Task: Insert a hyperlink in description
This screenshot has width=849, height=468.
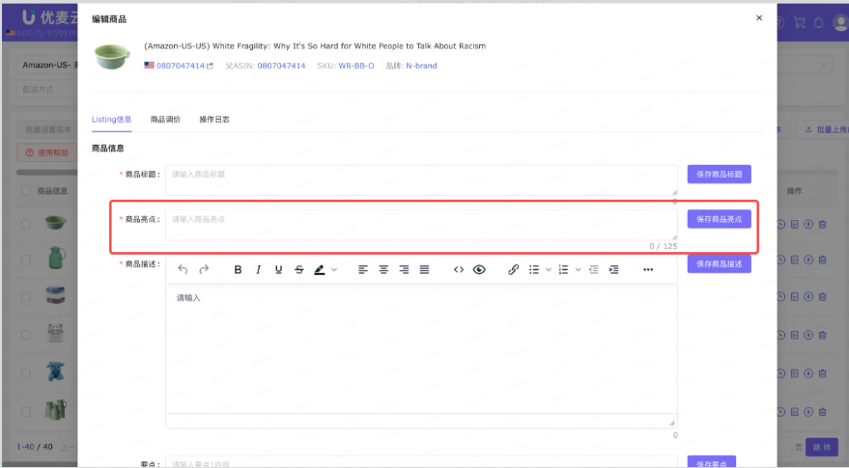Action: [x=513, y=269]
